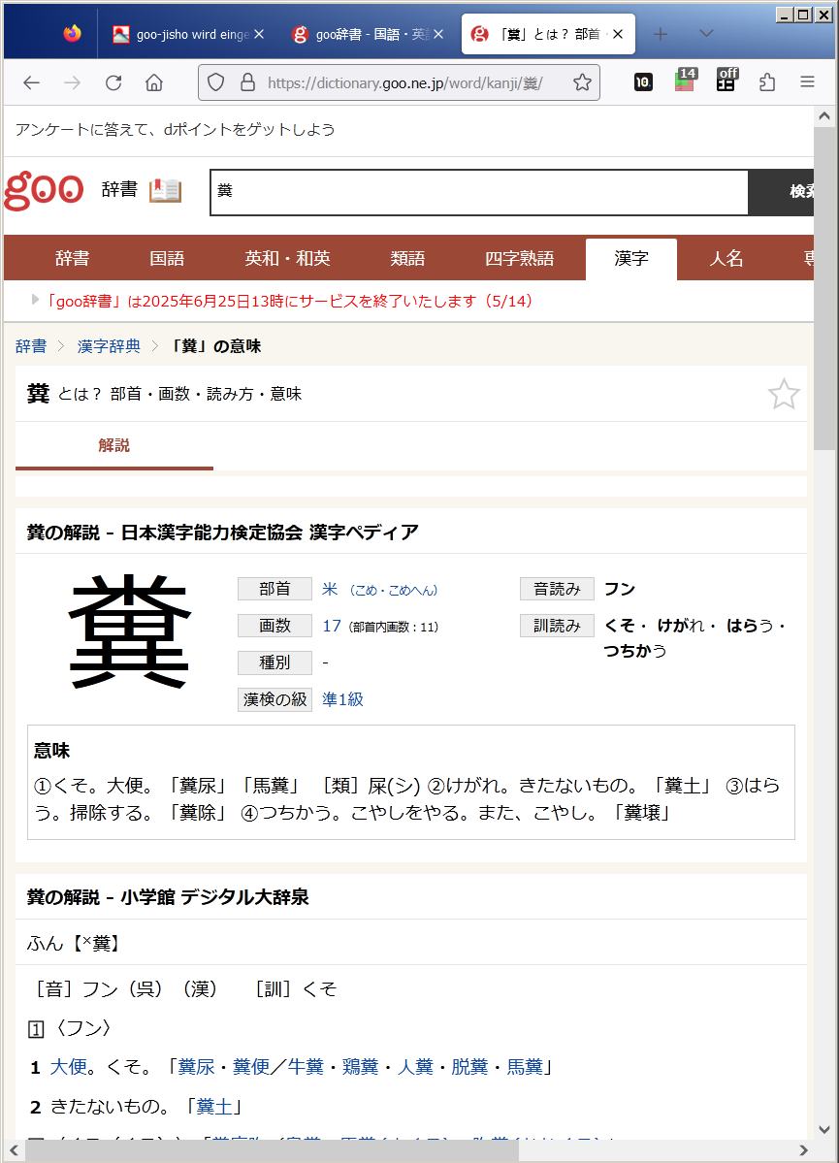Open tracking protection shield icon
This screenshot has width=839, height=1163.
click(x=216, y=82)
